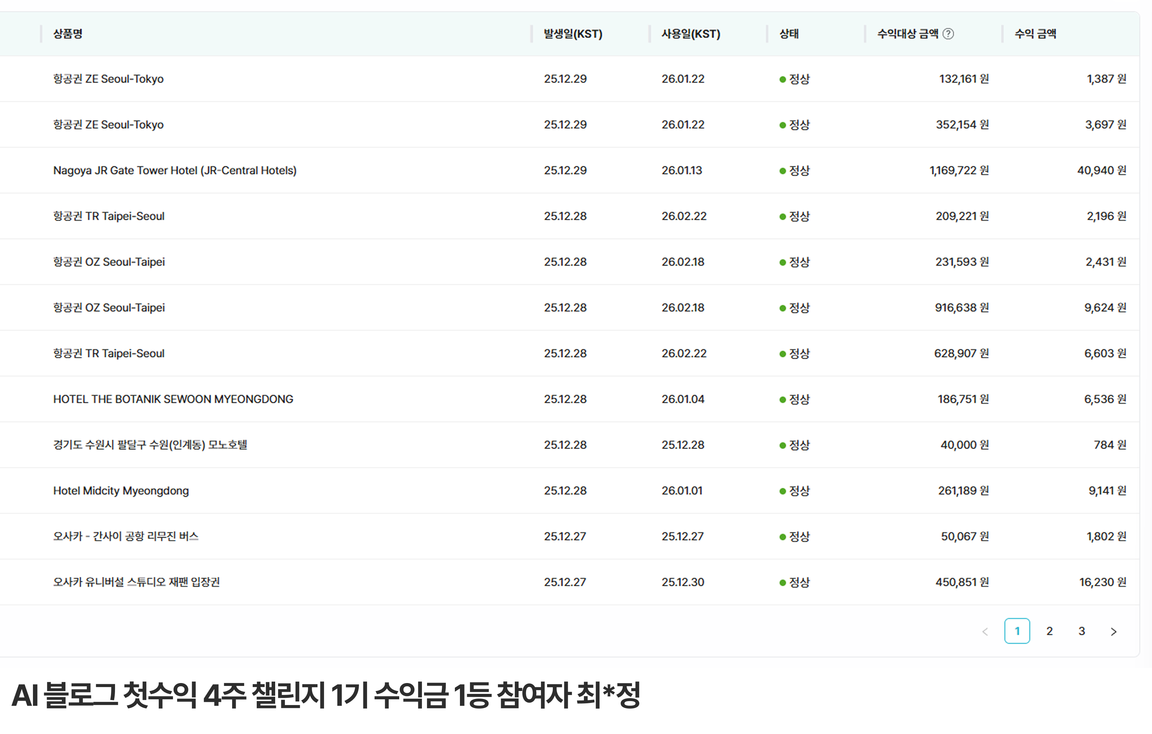The height and width of the screenshot is (734, 1152).
Task: Click green 정상 status of first row
Action: (x=795, y=79)
